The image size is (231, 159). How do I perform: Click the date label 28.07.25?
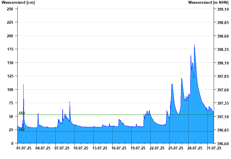[x=195, y=148]
